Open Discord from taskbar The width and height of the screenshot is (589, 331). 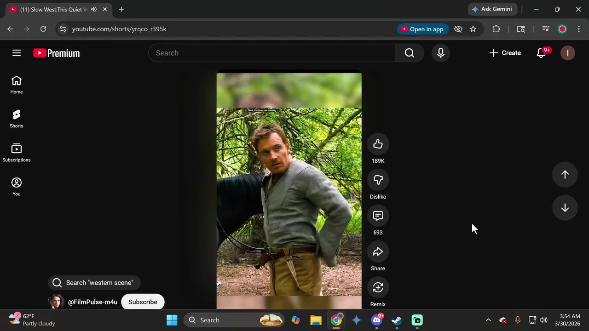pyautogui.click(x=377, y=320)
